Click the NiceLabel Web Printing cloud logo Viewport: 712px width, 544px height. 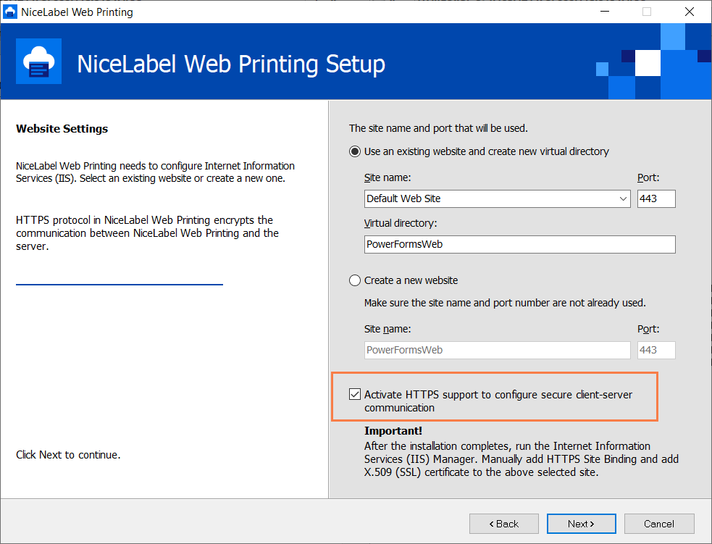coord(38,61)
